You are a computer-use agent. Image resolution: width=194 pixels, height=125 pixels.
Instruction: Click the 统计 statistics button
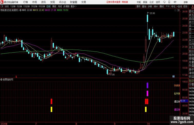[x=156, y=6]
